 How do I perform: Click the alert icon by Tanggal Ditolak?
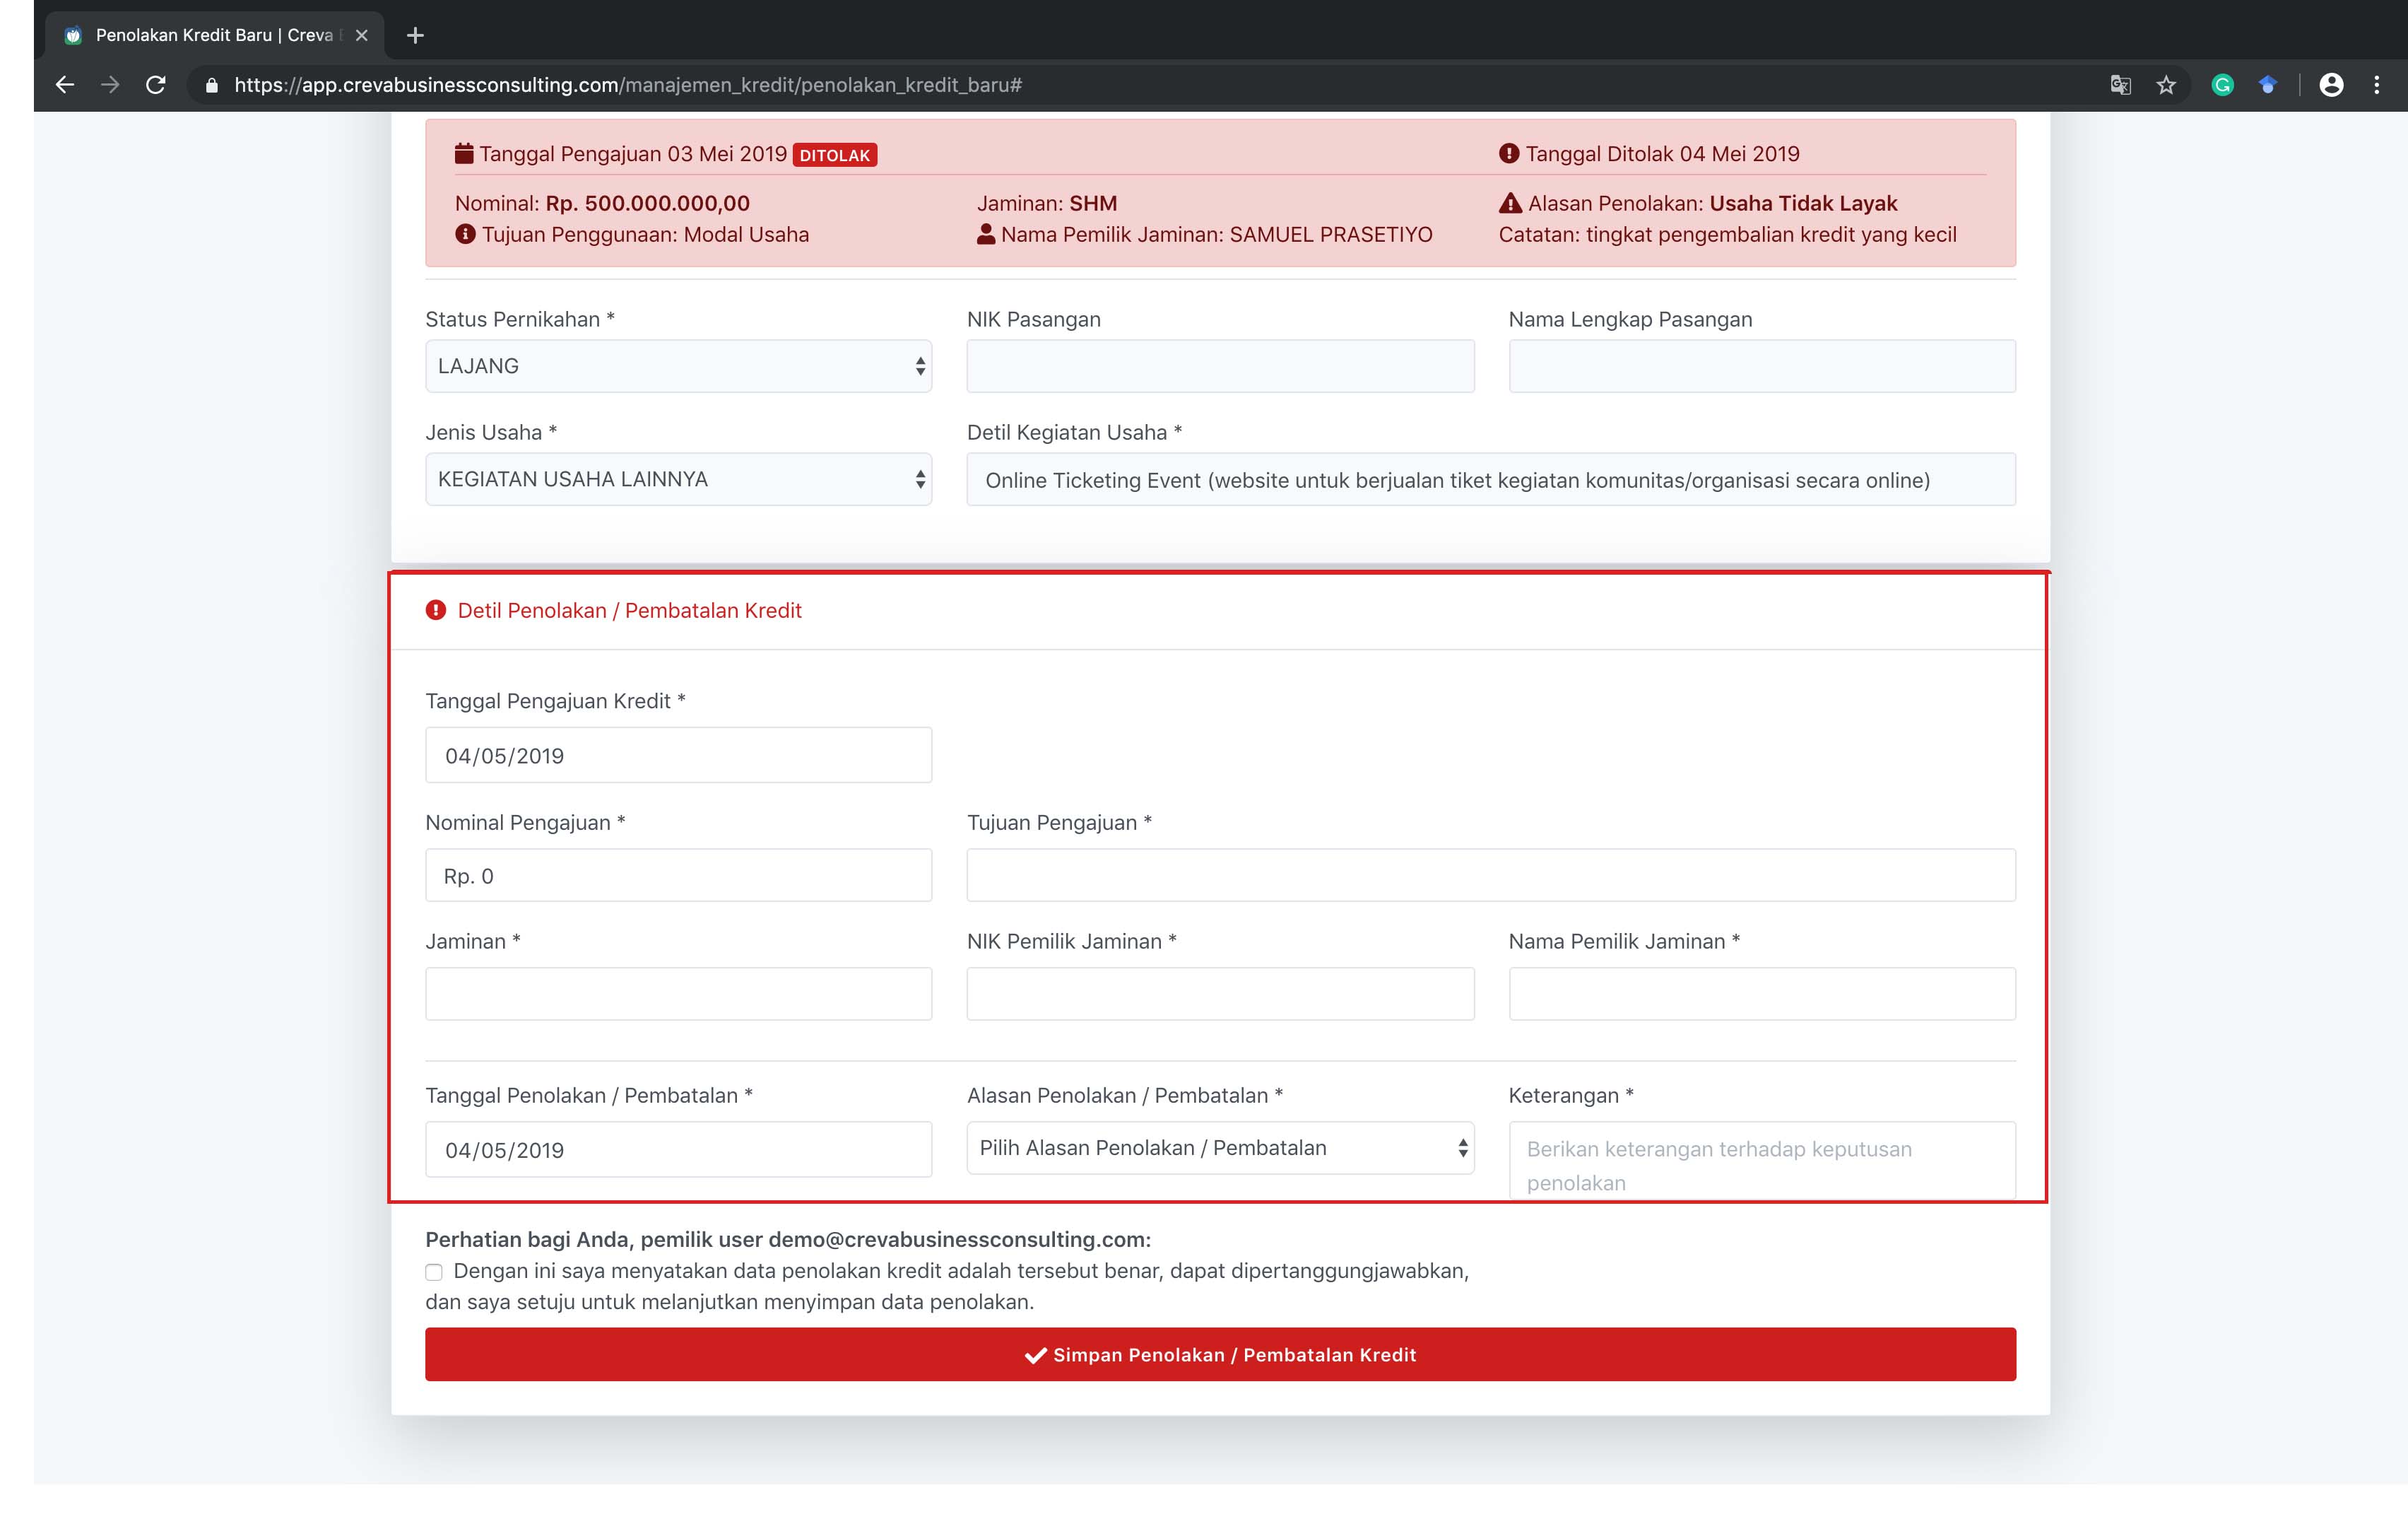(x=1509, y=153)
